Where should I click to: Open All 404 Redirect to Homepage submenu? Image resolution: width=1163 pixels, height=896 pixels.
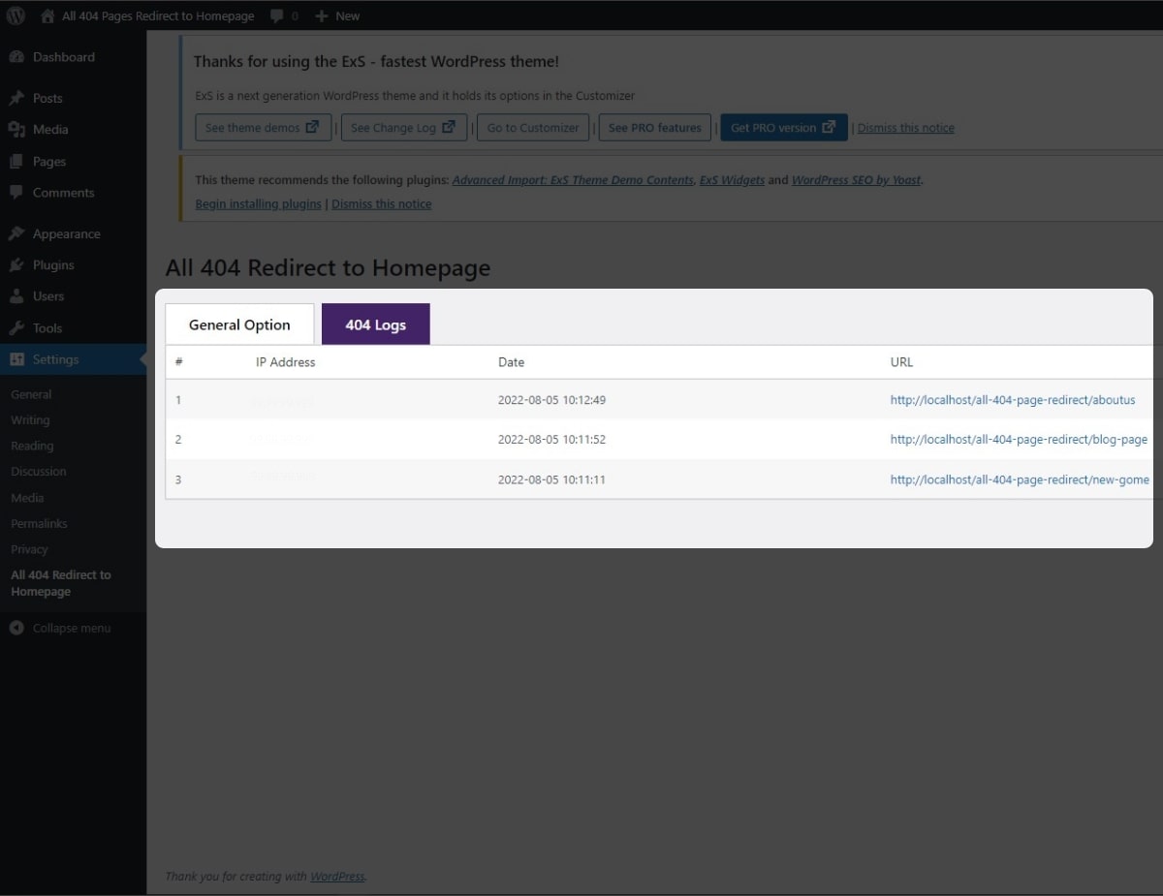click(61, 583)
